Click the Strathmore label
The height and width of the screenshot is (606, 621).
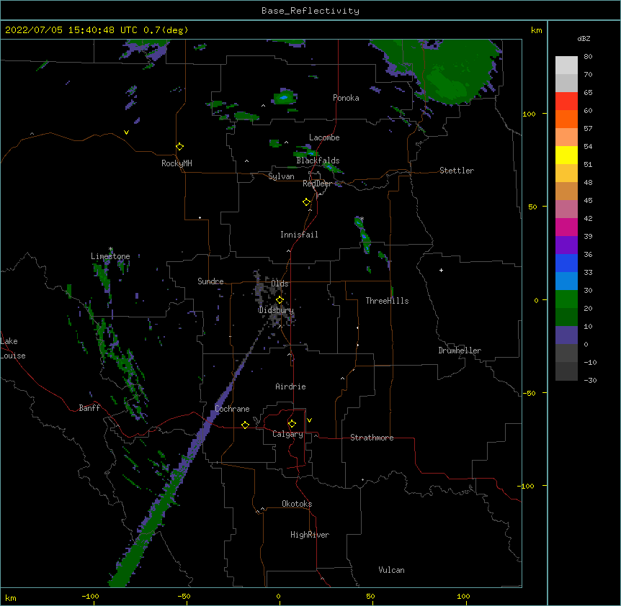[x=372, y=438]
